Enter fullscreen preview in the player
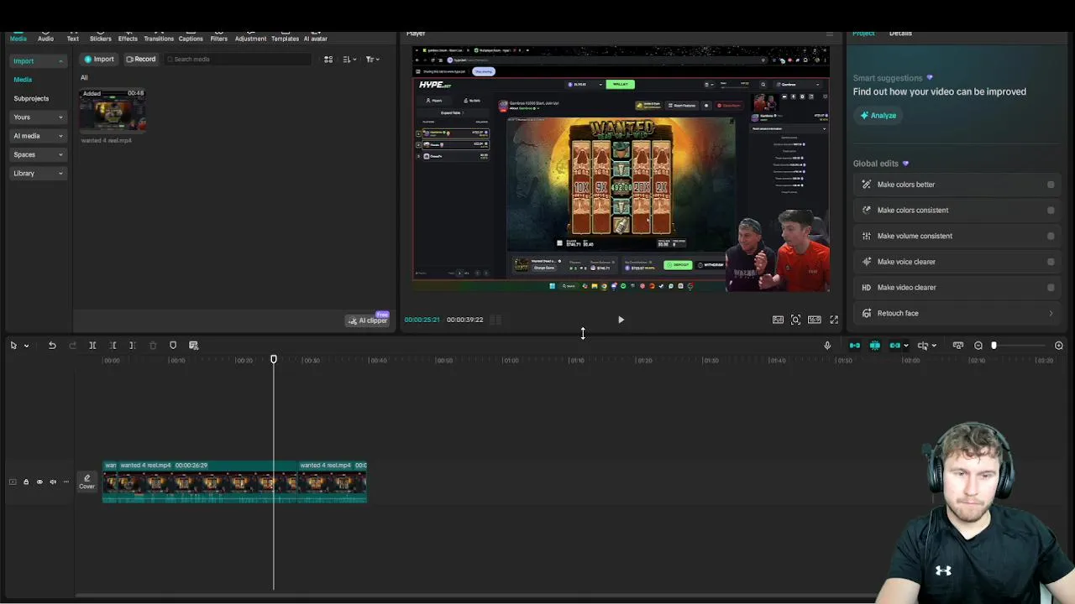The image size is (1075, 604). click(x=834, y=320)
